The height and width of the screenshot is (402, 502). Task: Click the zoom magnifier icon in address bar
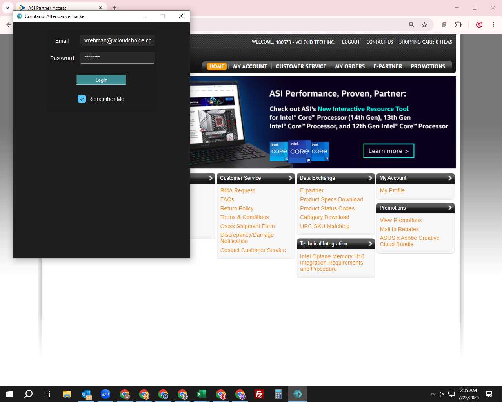412,25
